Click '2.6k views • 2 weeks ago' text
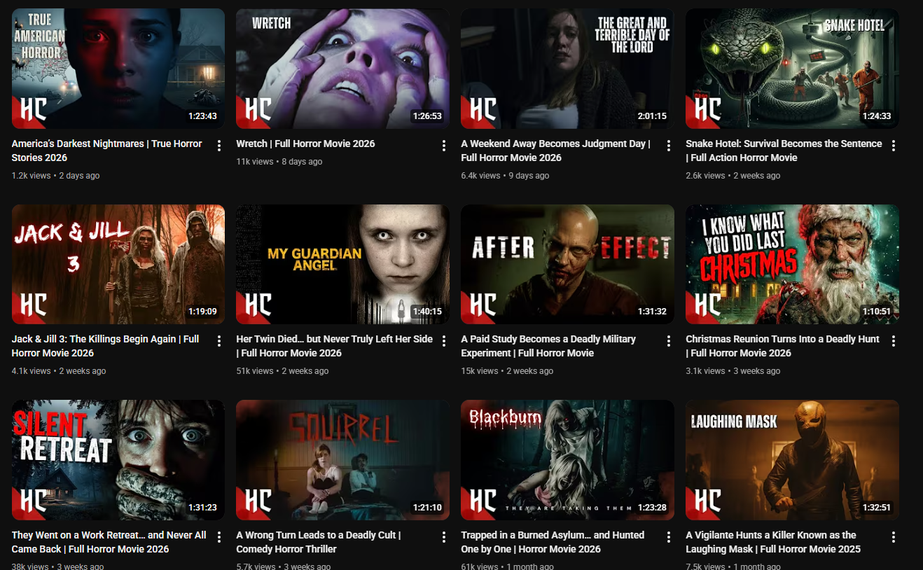 click(x=733, y=176)
